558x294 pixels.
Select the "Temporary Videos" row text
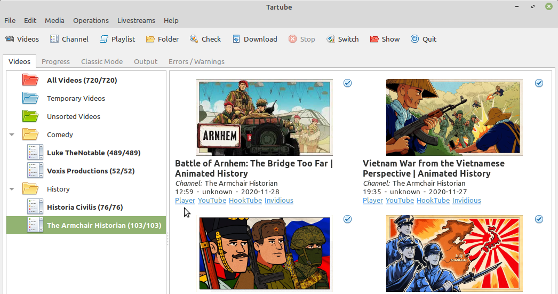(x=76, y=98)
